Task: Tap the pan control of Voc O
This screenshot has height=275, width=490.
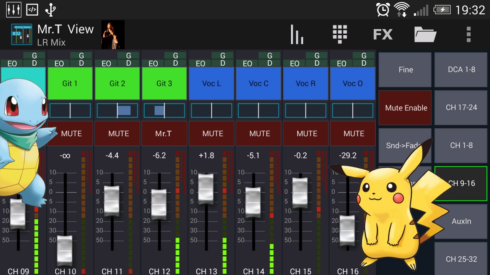Action: [353, 110]
